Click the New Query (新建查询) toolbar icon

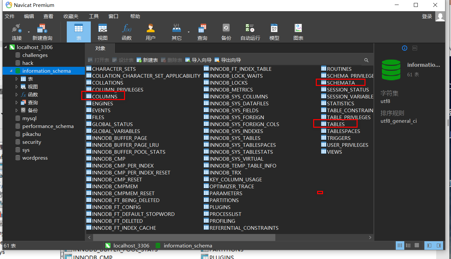click(42, 32)
